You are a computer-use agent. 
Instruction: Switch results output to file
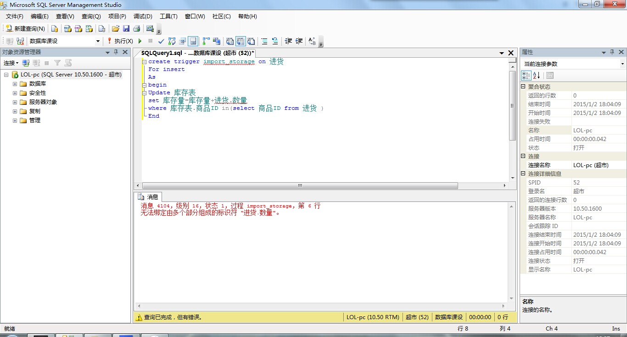tap(251, 41)
